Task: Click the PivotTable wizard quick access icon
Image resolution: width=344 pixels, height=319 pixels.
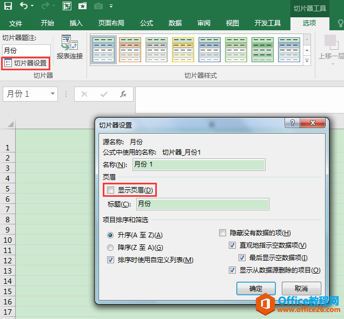Action: click(67, 6)
